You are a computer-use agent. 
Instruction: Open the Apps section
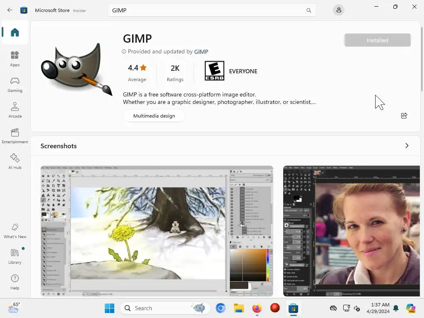(15, 59)
